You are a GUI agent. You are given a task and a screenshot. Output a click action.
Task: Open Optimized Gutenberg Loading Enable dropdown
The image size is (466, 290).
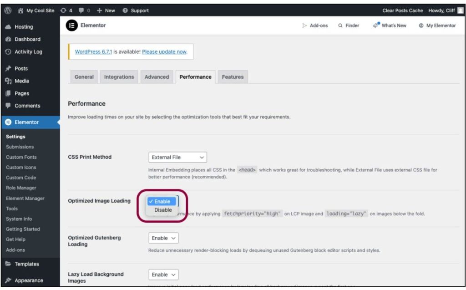(163, 238)
